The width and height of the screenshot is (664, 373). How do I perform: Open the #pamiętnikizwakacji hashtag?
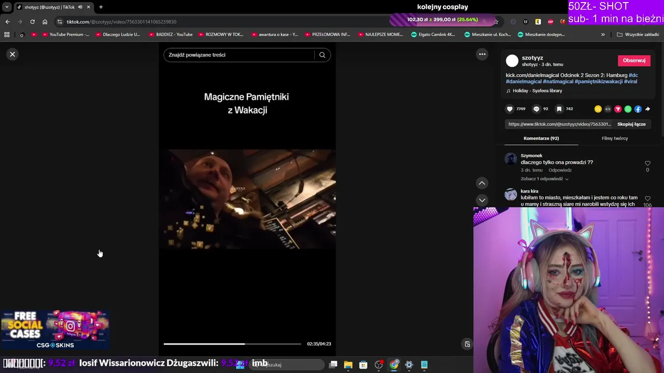click(598, 81)
